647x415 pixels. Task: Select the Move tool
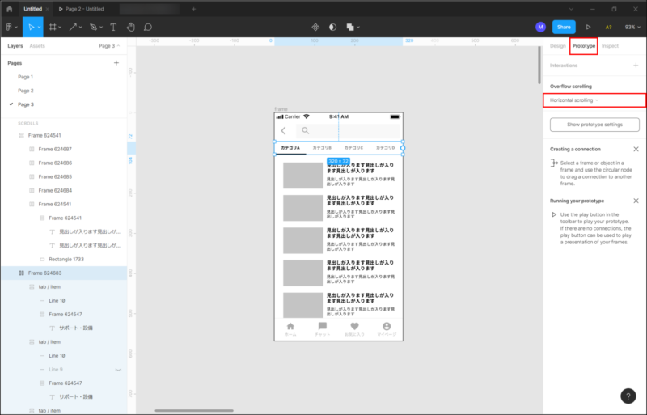(x=31, y=27)
